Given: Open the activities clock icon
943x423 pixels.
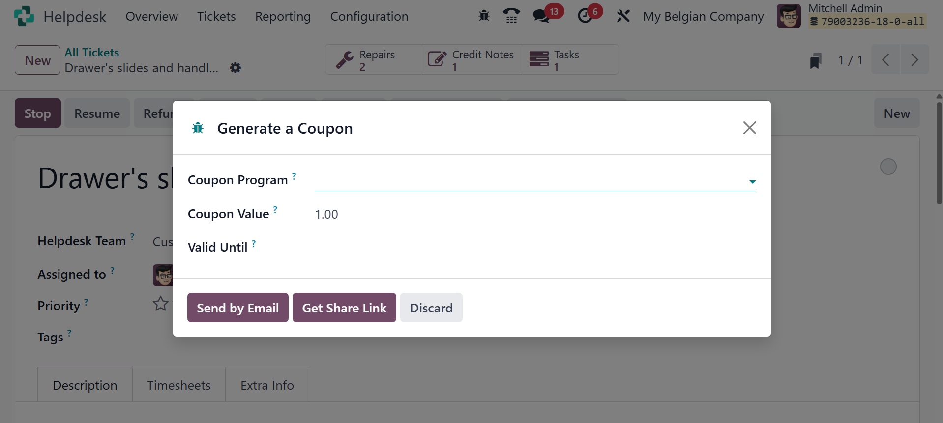Looking at the screenshot, I should point(585,16).
